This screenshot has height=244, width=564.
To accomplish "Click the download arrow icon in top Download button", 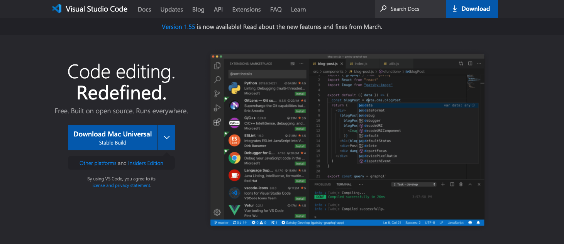I will click(x=455, y=8).
